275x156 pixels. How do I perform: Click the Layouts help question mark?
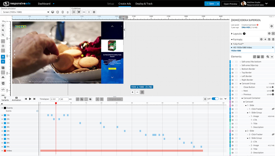(x=244, y=34)
